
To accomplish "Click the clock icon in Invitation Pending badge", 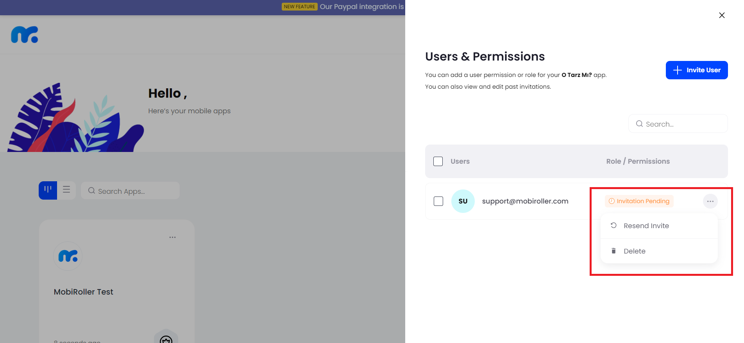I will pyautogui.click(x=612, y=201).
